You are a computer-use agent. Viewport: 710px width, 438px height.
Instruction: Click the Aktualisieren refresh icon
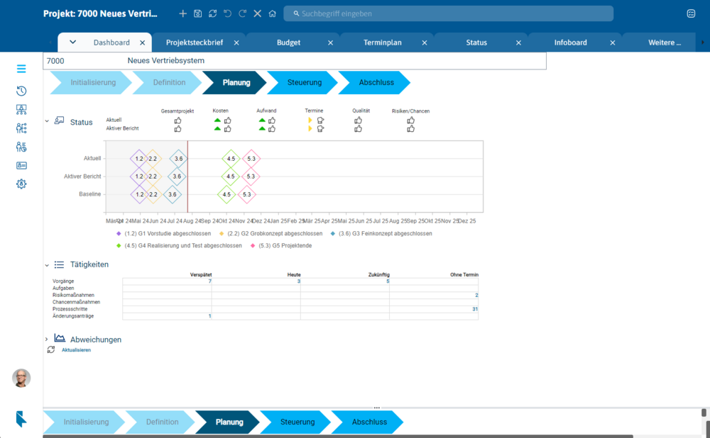pos(51,350)
